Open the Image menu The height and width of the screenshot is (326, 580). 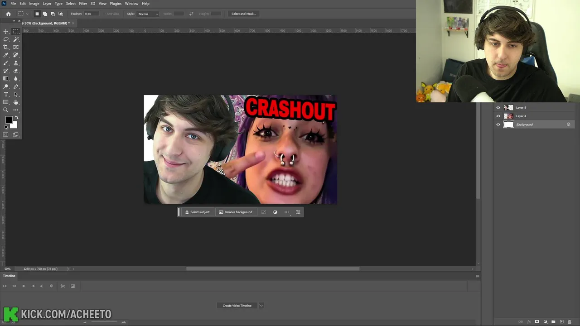point(34,4)
